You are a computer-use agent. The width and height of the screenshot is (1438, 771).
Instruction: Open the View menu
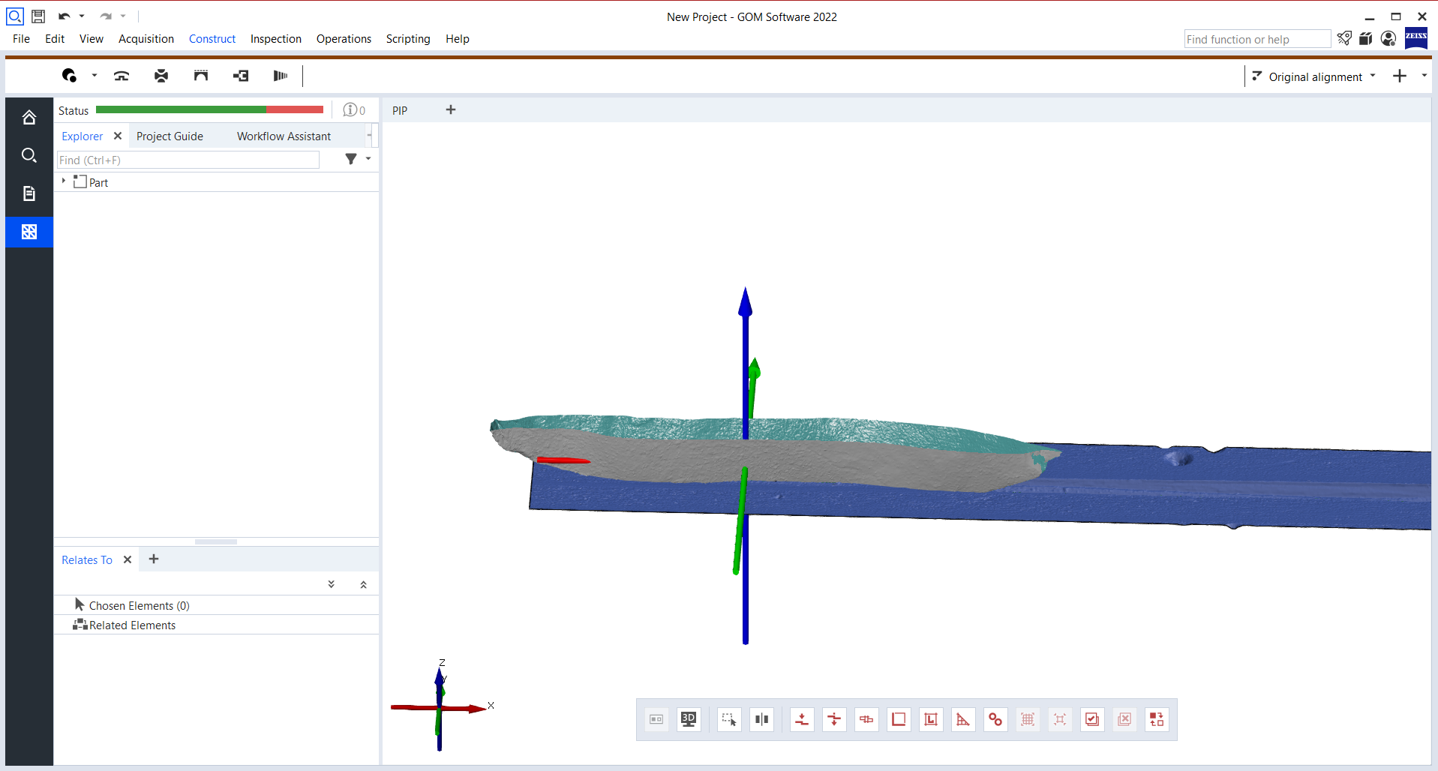[x=92, y=39]
